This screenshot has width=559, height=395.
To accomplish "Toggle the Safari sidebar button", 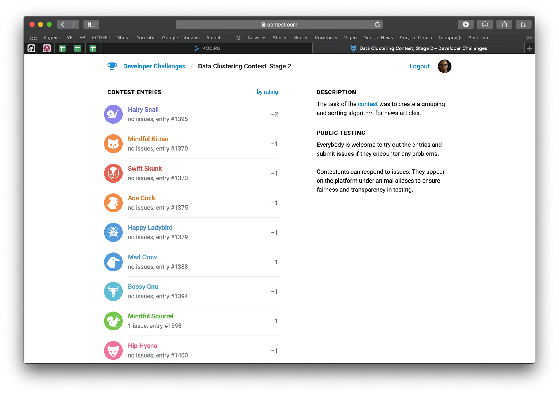I will click(91, 24).
